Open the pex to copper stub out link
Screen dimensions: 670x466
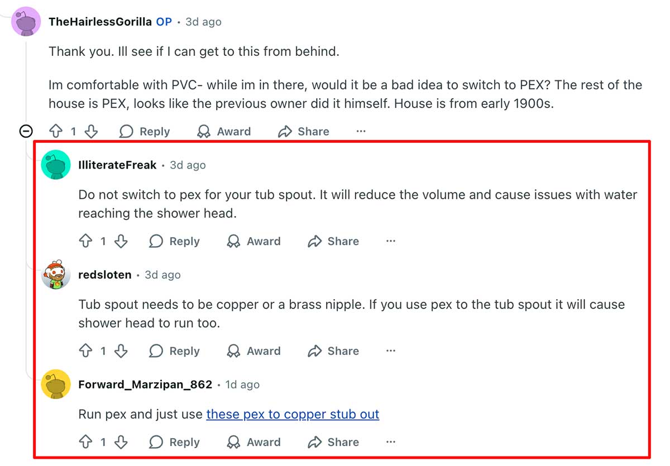point(293,414)
